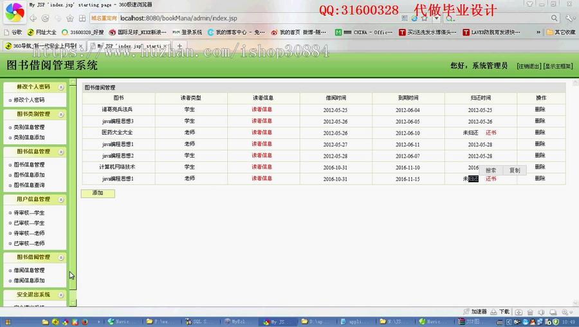The width and height of the screenshot is (579, 327).
Task: Choose 复制 in the selection popup
Action: [515, 171]
